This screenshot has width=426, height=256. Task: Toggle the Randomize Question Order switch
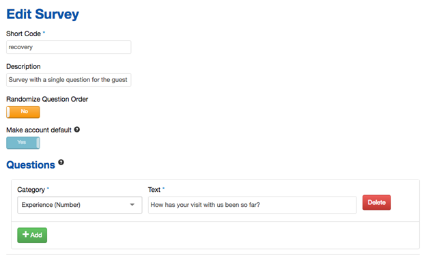(x=23, y=112)
